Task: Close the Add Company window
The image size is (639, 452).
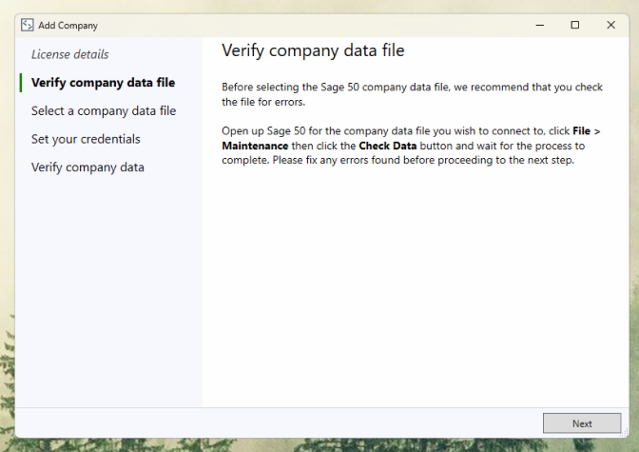Action: click(610, 25)
